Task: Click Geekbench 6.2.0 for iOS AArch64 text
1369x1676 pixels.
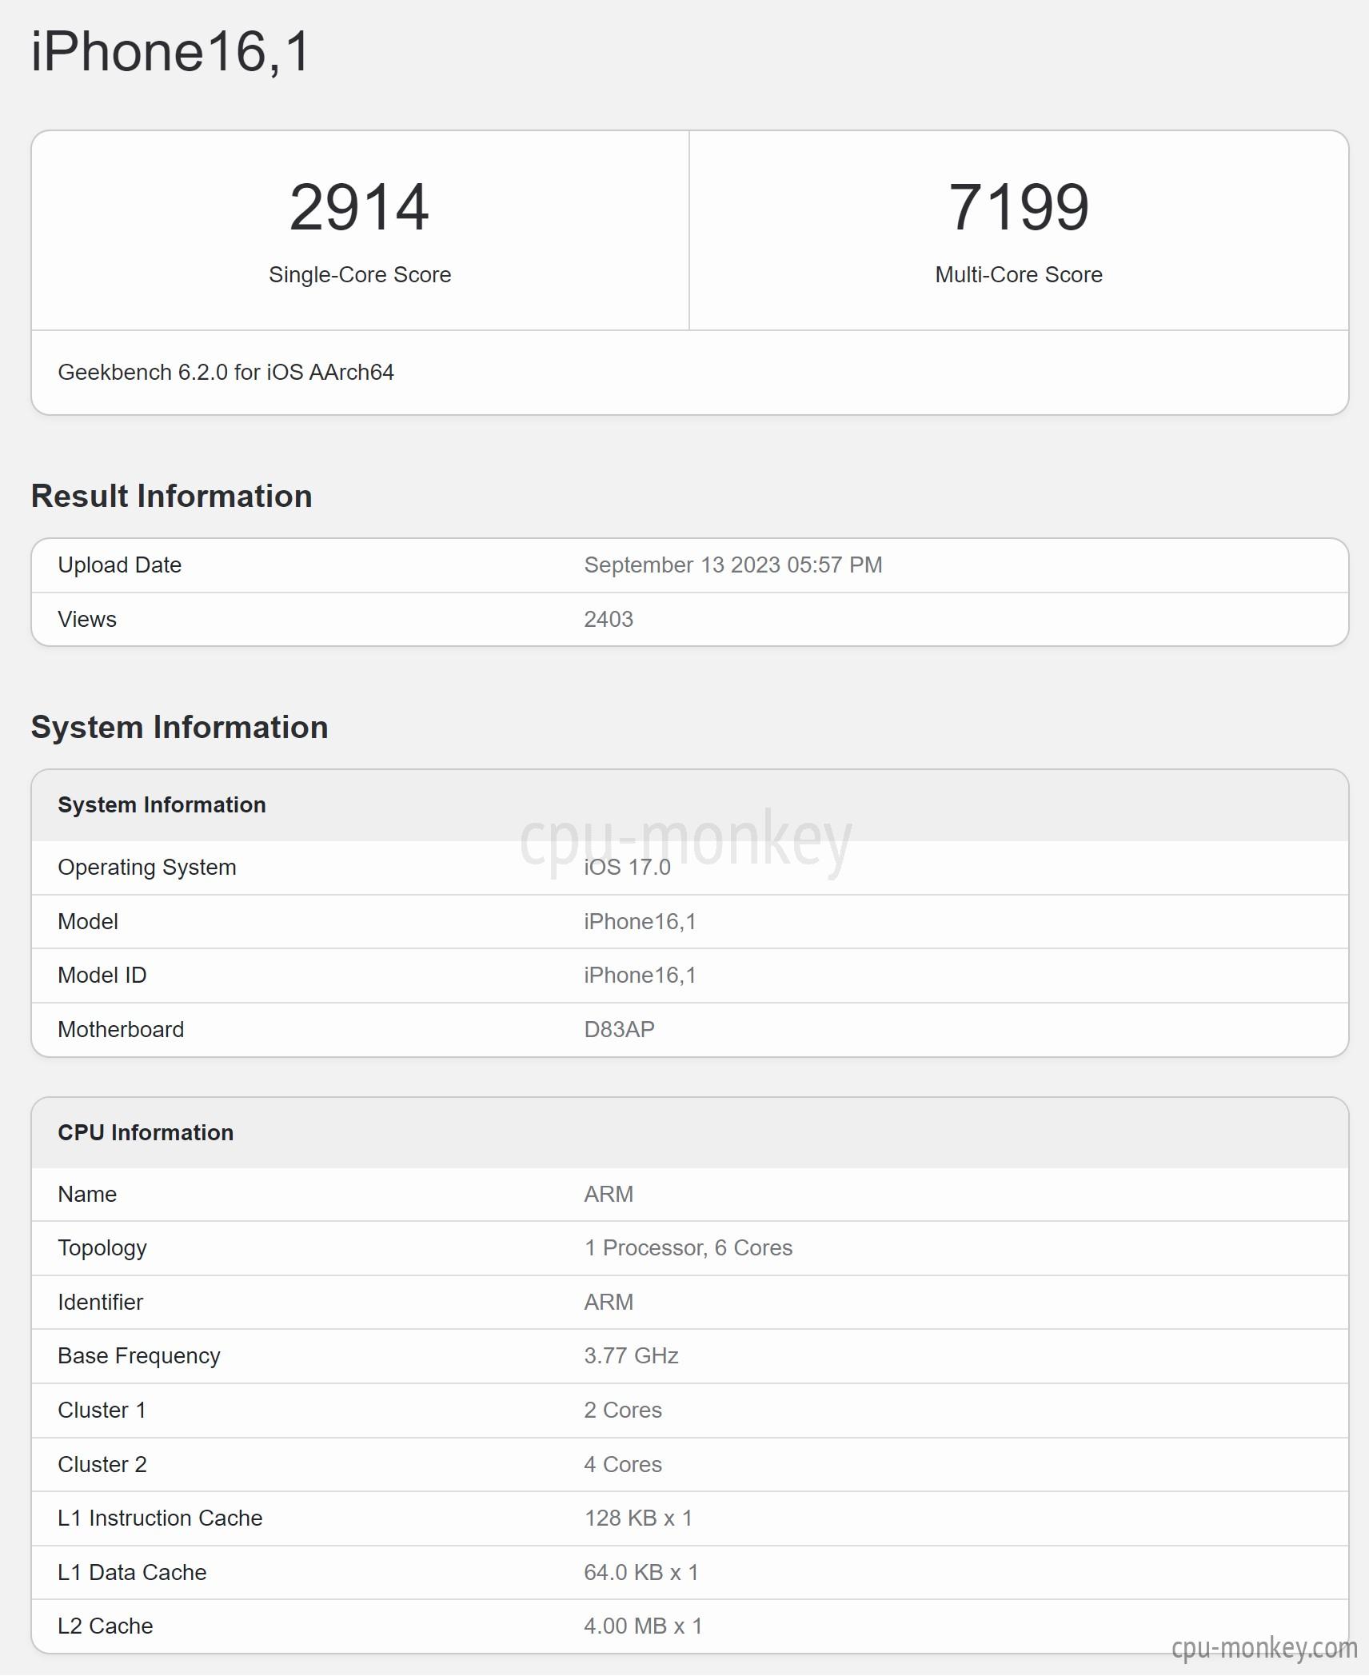Action: 226,372
